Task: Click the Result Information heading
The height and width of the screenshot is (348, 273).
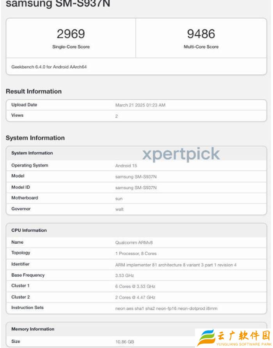Action: pos(34,91)
